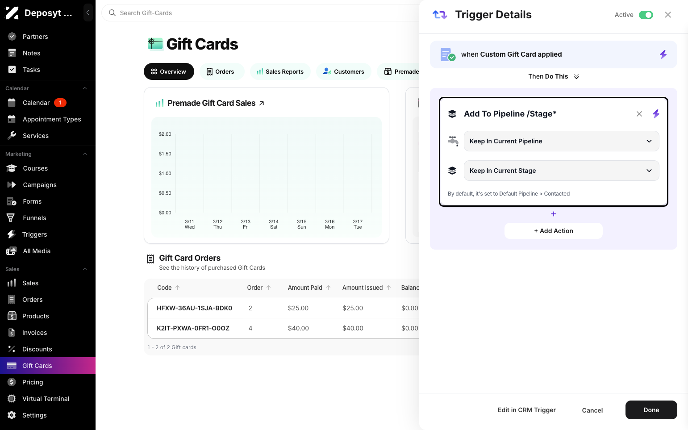Switch to the Overview tab
The width and height of the screenshot is (688, 430).
click(169, 71)
